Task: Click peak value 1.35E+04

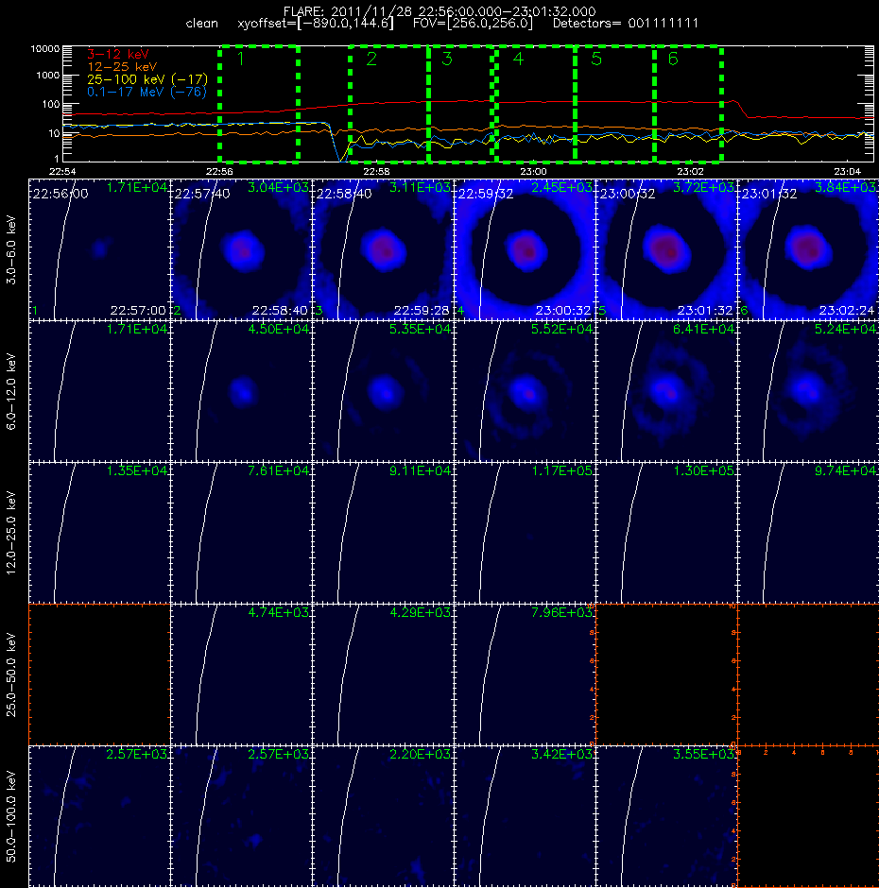Action: click(x=137, y=471)
